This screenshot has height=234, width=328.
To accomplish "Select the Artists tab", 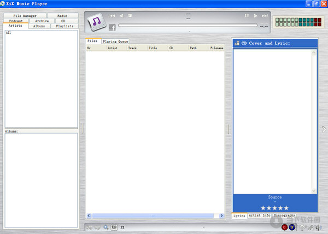I will 15,26.
